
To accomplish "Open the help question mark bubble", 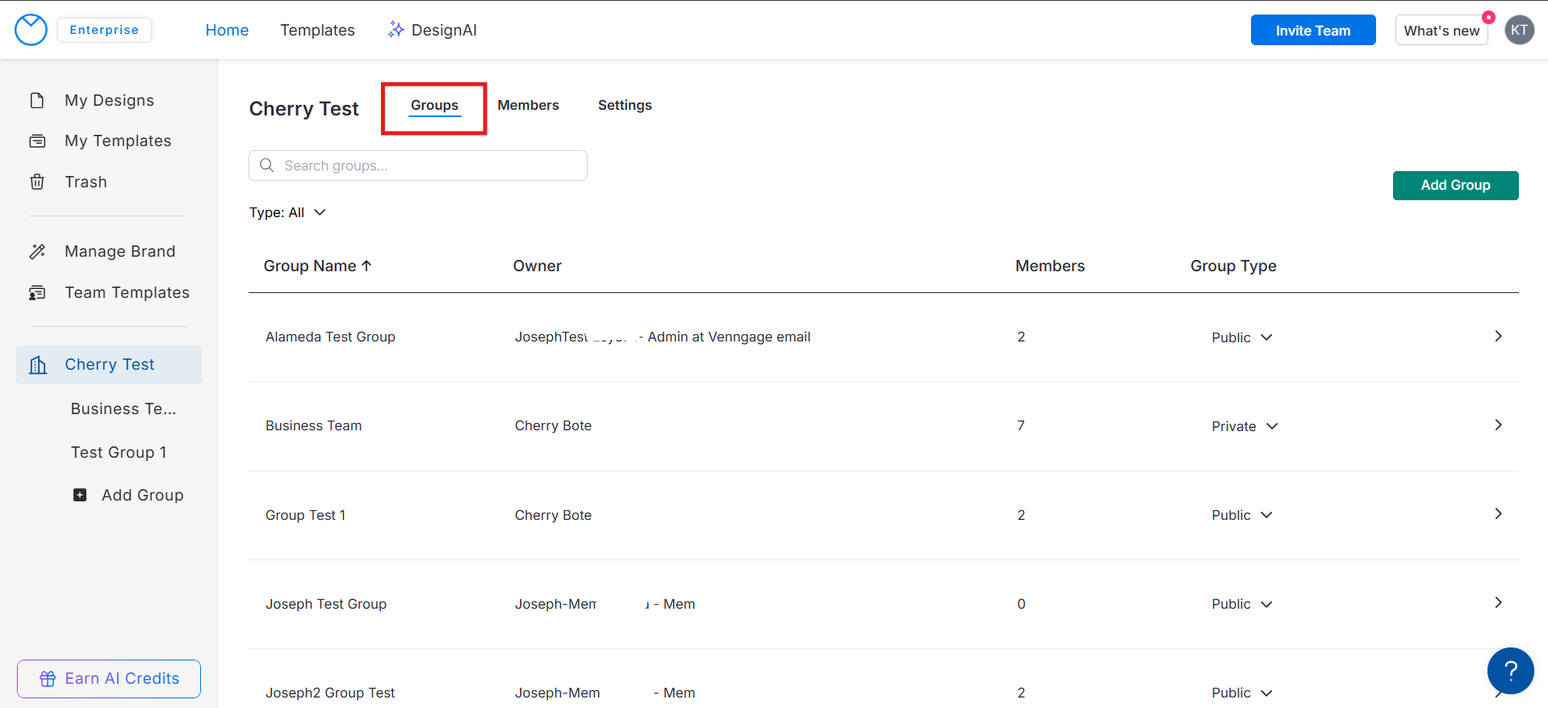I will 1510,670.
